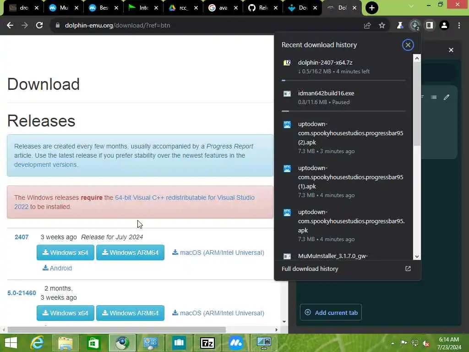Download 2407 Windows ARM64 build

coord(130,253)
